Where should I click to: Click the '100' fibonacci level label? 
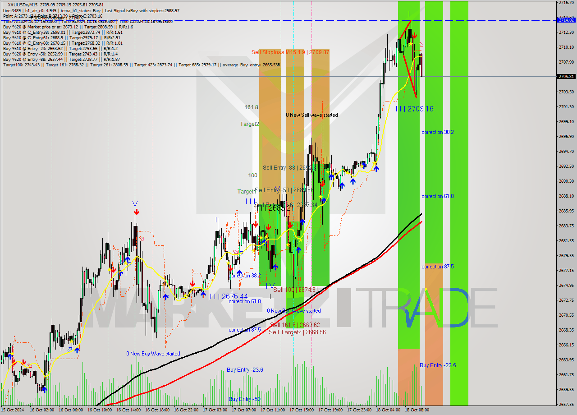tap(252, 175)
